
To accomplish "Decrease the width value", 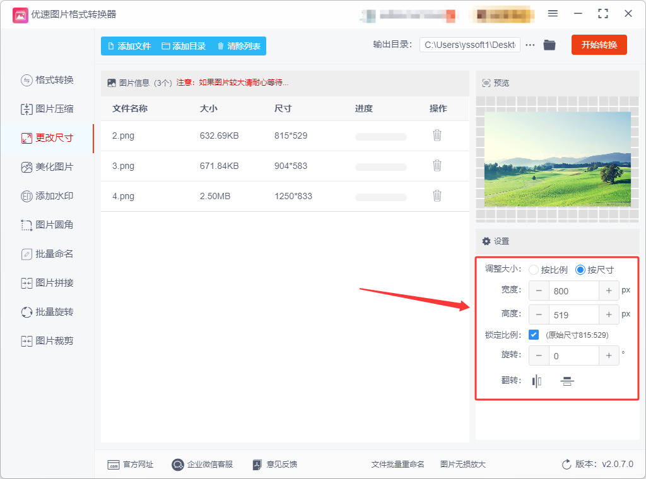I will coord(539,291).
